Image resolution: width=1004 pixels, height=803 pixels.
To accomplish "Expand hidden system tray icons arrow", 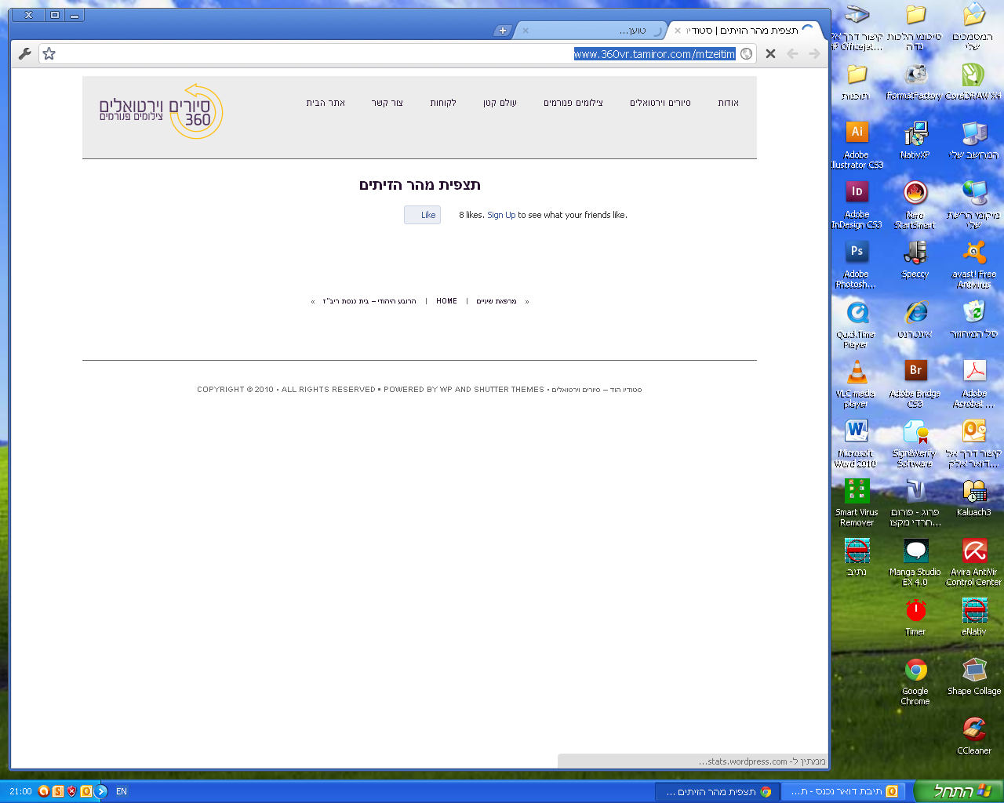I will coord(101,791).
